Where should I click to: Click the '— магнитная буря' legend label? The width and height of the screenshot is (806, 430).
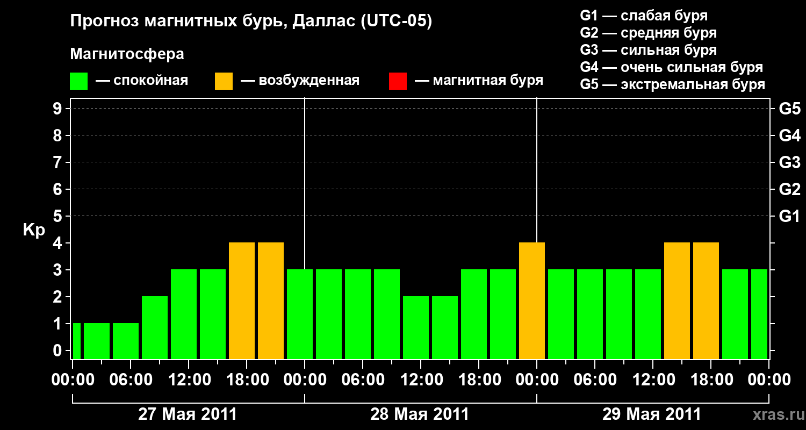pyautogui.click(x=479, y=81)
